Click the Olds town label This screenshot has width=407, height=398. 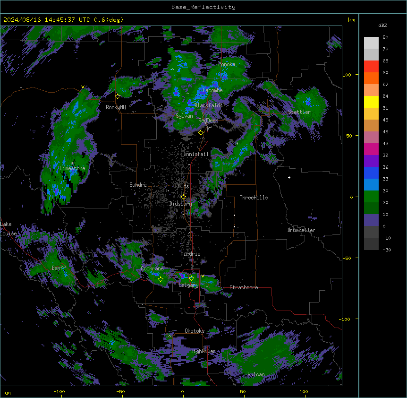[183, 186]
